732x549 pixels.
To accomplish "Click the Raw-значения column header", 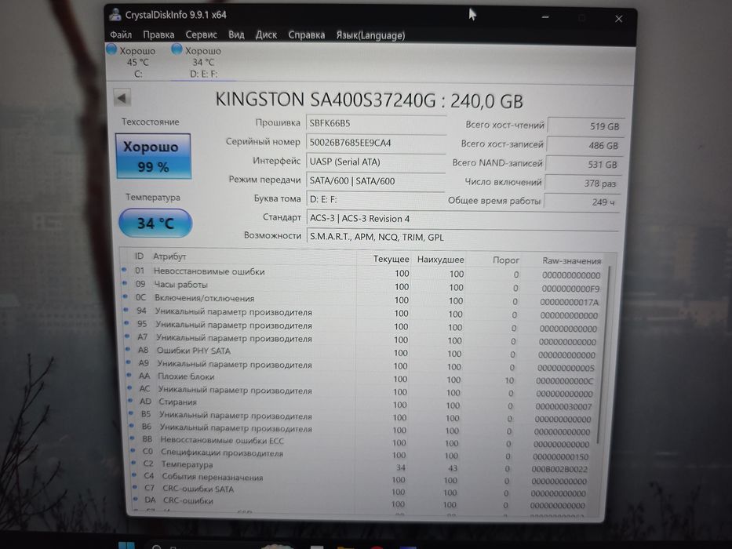I will point(571,260).
